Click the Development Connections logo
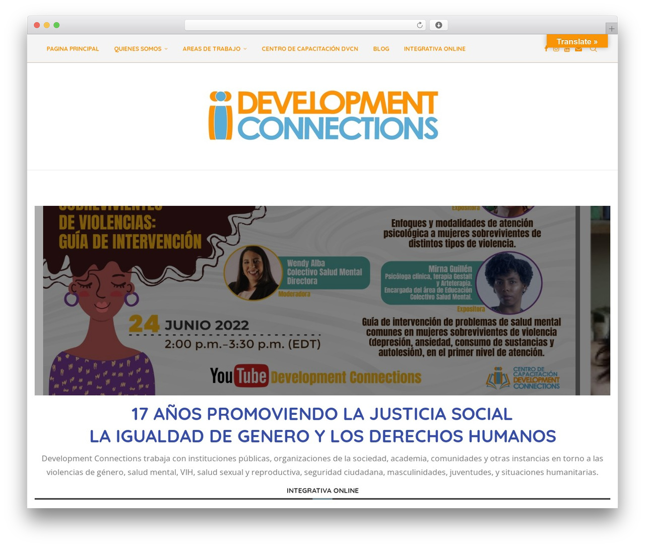The height and width of the screenshot is (547, 645). (x=323, y=116)
